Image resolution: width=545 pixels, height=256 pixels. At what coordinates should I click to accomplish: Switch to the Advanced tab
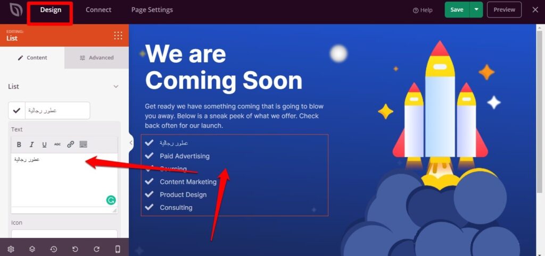(x=97, y=57)
